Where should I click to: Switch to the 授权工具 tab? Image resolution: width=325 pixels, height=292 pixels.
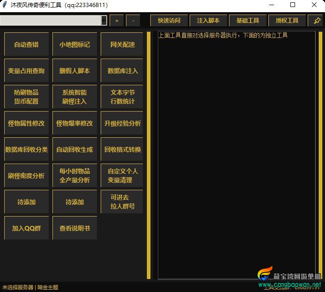pos(287,20)
